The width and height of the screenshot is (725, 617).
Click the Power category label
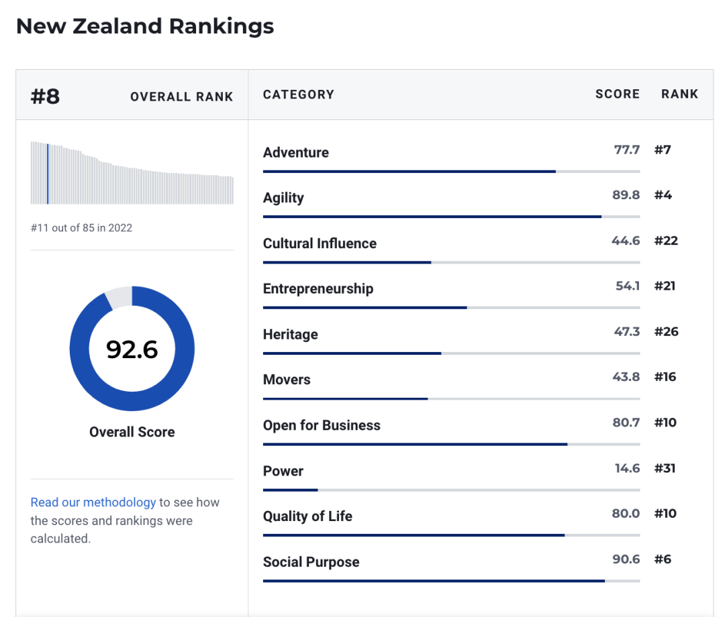coord(283,471)
